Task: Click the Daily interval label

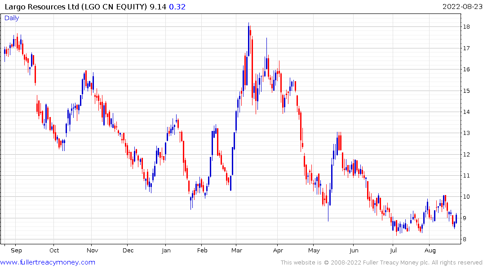Action: [12, 18]
